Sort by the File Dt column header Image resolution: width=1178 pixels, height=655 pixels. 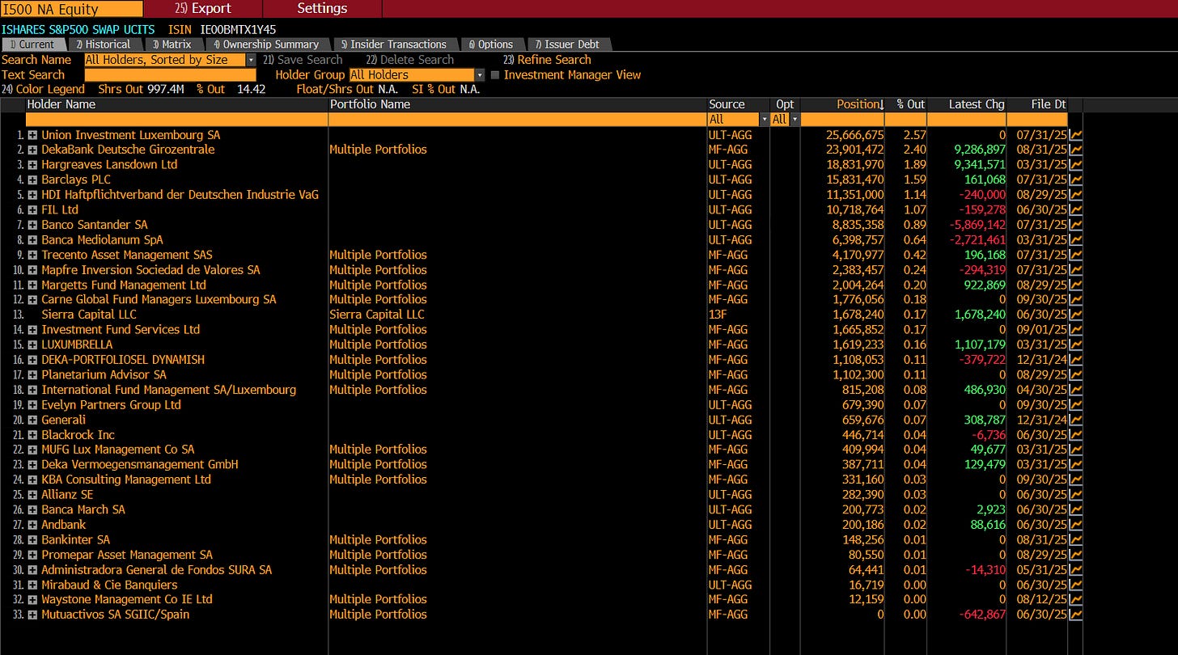coord(1049,104)
